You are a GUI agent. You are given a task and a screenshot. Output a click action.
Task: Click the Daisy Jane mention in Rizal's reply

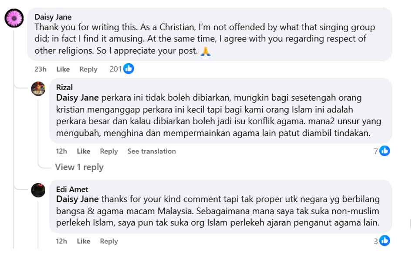pos(78,98)
